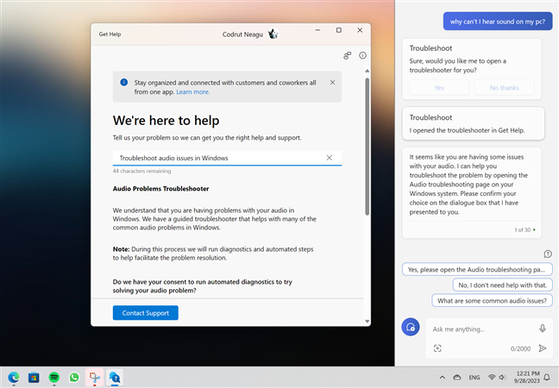Screen dimensions: 559x388
Task: Click the 'I opened the troubleshooter in Get Help' card
Action: [473, 123]
